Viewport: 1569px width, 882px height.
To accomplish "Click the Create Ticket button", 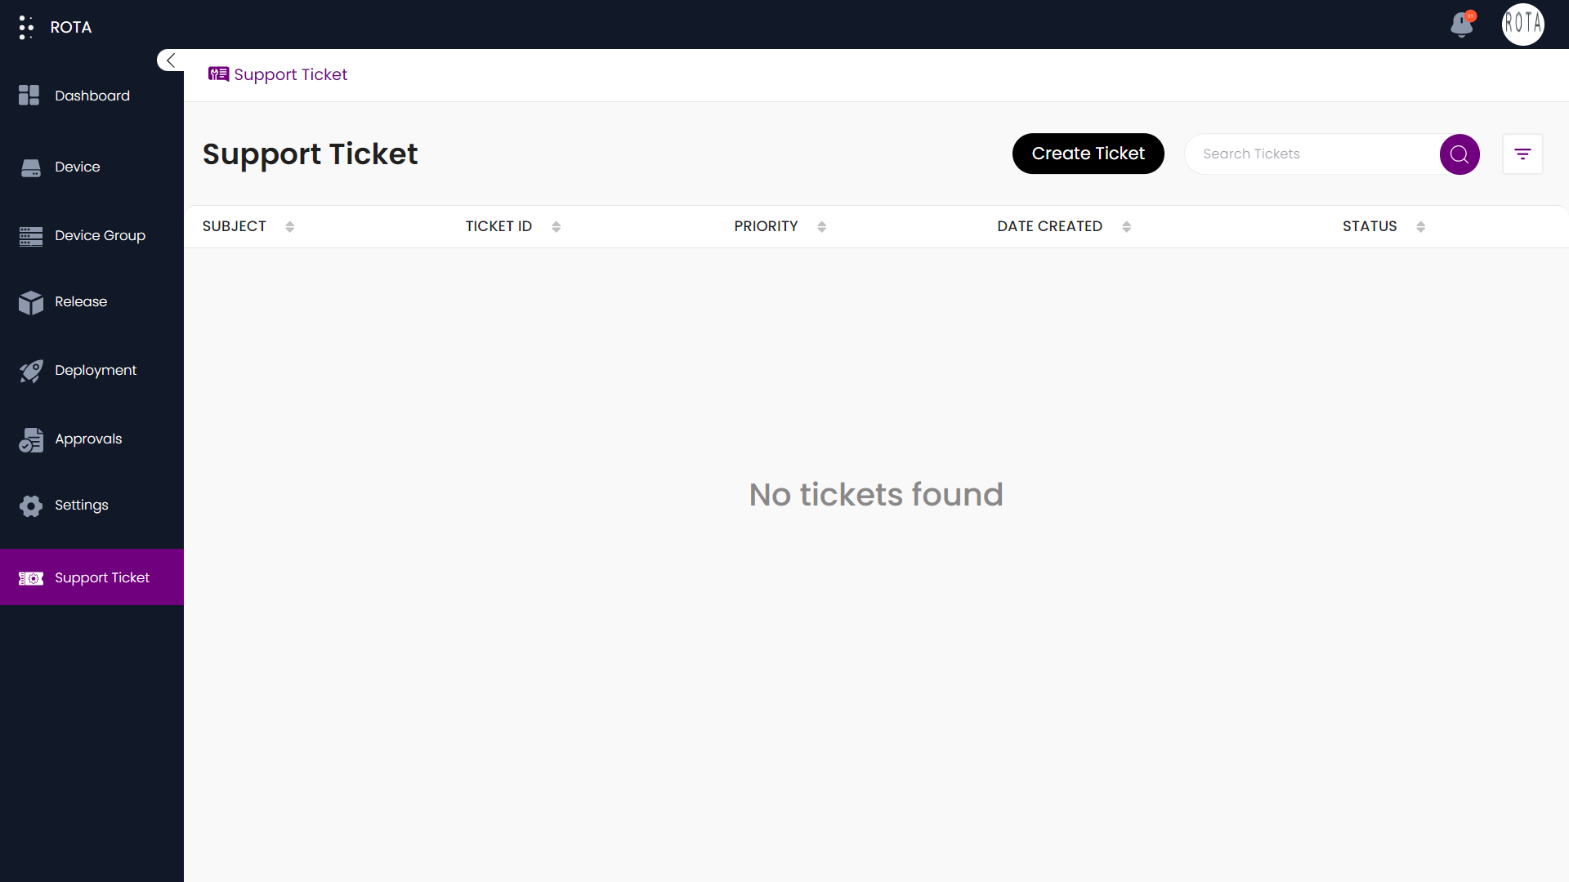I will pyautogui.click(x=1088, y=154).
